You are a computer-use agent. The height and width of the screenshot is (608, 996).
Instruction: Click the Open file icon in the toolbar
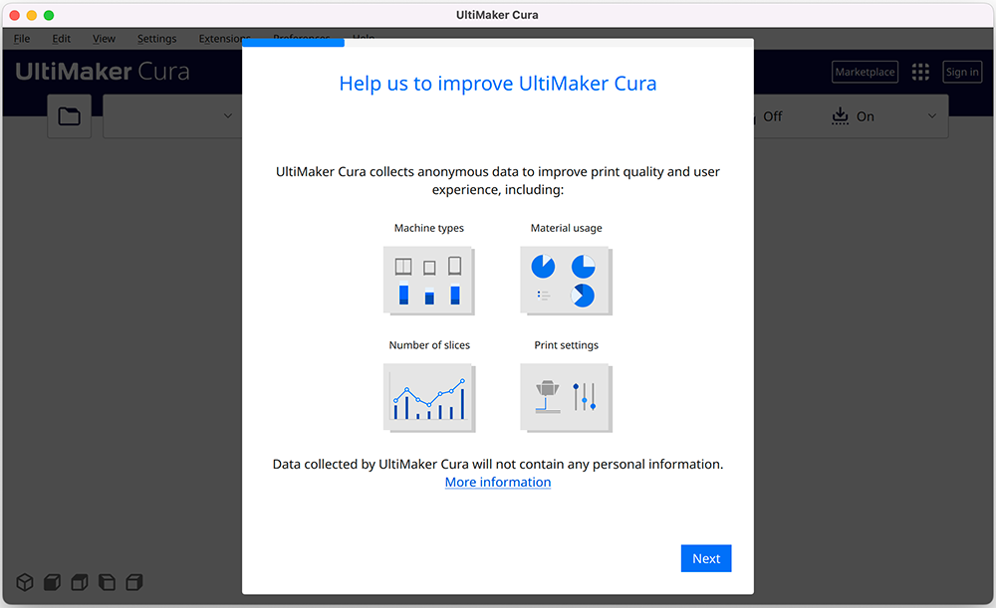pyautogui.click(x=69, y=116)
